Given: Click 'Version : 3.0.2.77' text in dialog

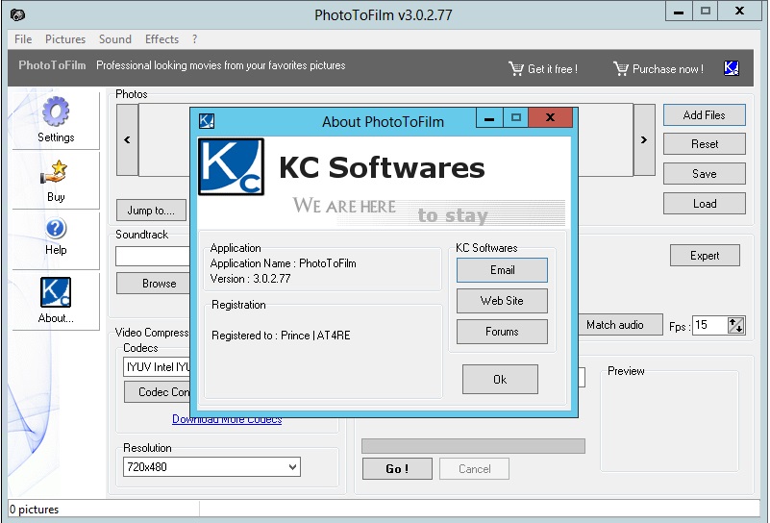Looking at the screenshot, I should pyautogui.click(x=251, y=279).
